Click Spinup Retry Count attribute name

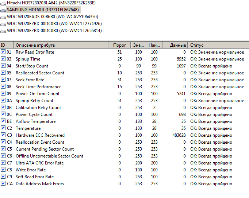click(34, 101)
